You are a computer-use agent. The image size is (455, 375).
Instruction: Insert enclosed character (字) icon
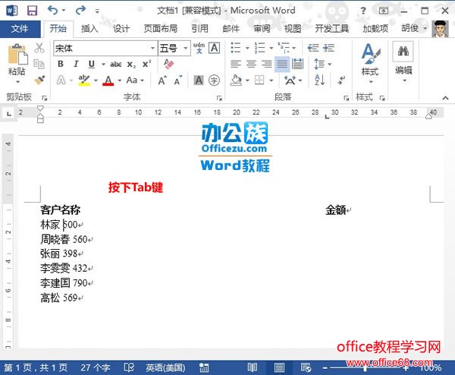(x=214, y=80)
